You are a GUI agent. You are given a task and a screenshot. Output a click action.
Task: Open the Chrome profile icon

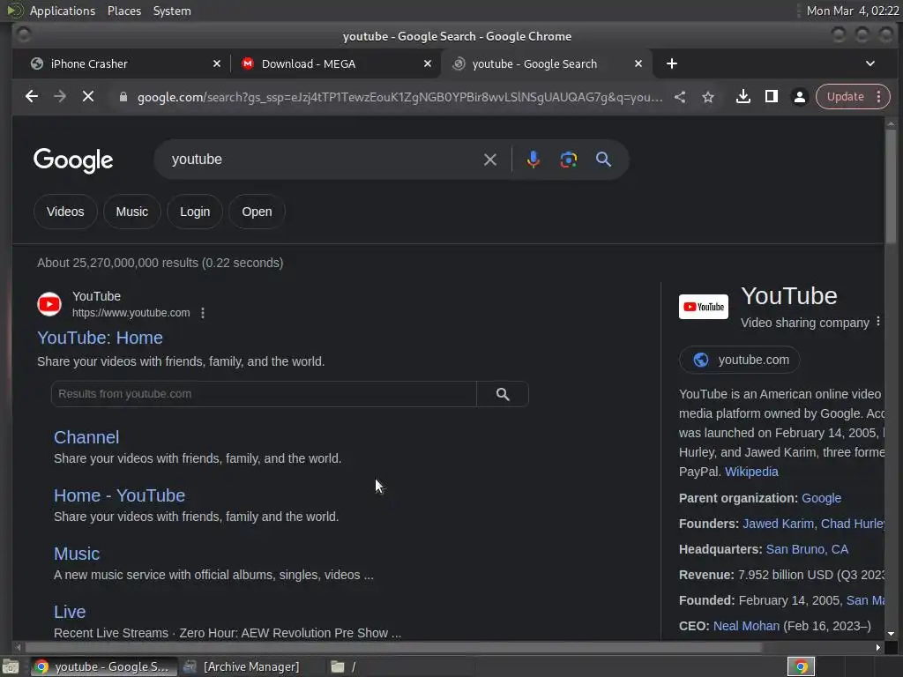(799, 97)
